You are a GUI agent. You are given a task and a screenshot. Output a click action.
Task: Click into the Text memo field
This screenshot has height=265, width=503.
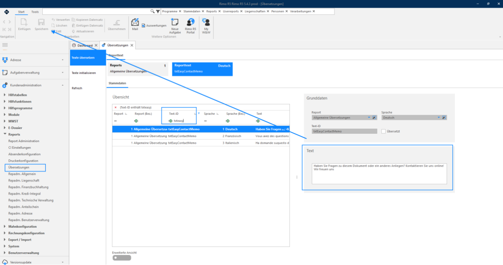[x=379, y=174]
